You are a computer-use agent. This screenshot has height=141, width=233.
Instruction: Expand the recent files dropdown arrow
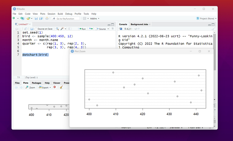point(32,18)
